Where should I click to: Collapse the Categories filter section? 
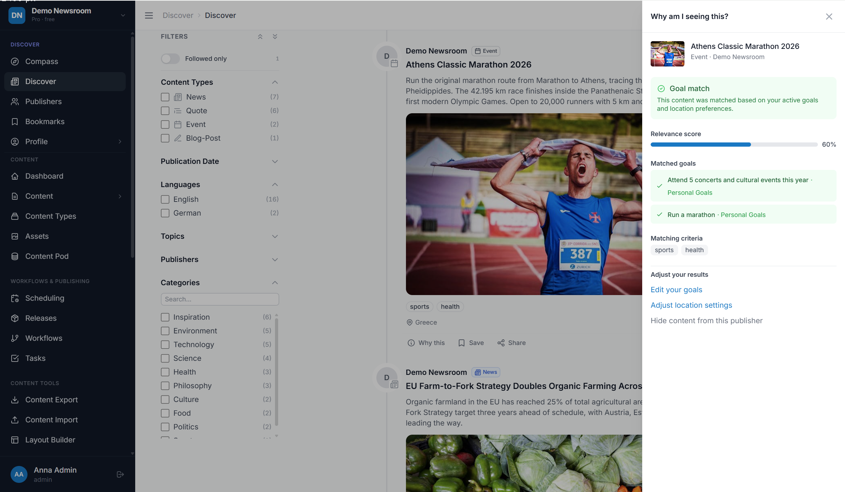point(275,283)
